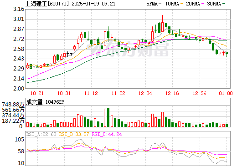Click the 11-12 date label
The image size is (237, 166).
[x=91, y=93]
